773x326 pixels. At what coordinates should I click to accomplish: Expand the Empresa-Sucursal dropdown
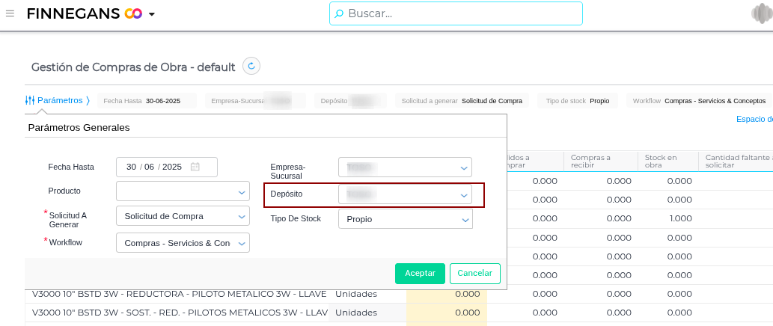coord(406,167)
